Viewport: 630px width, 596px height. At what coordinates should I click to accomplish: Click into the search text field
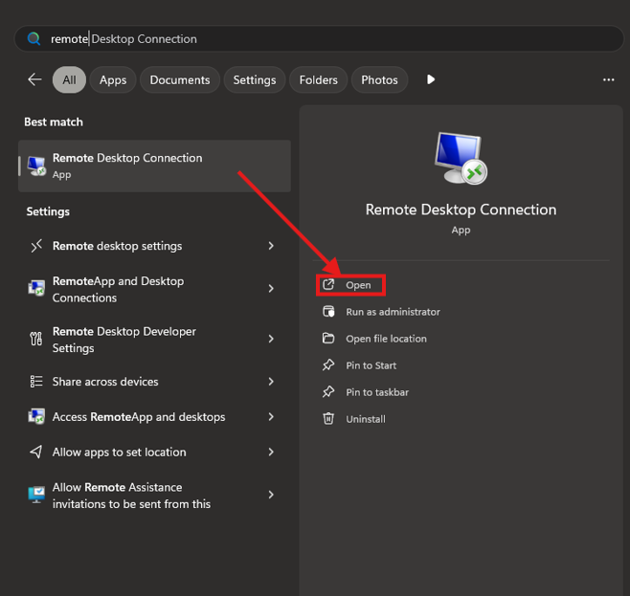tap(320, 38)
